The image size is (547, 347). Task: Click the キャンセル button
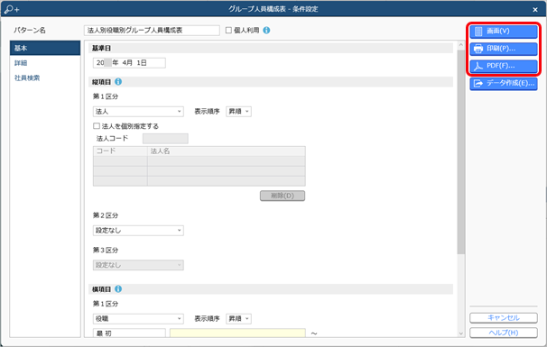pos(504,318)
